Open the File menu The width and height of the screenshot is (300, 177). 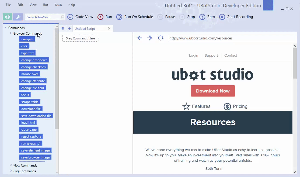click(x=8, y=5)
